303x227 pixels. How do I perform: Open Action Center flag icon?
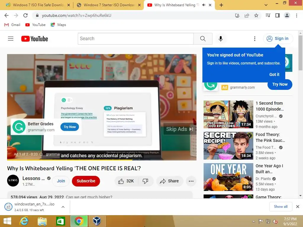click(x=261, y=221)
